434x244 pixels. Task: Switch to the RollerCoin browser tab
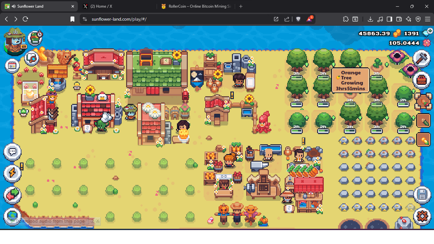196,6
